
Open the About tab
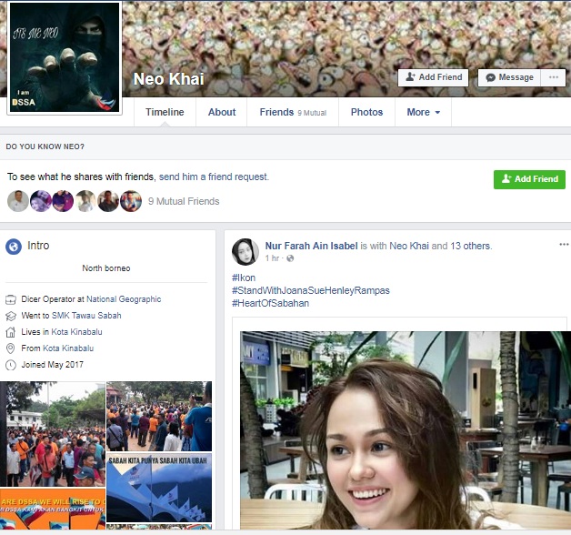pyautogui.click(x=222, y=112)
